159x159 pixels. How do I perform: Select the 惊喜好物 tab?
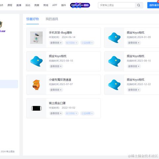32,19
